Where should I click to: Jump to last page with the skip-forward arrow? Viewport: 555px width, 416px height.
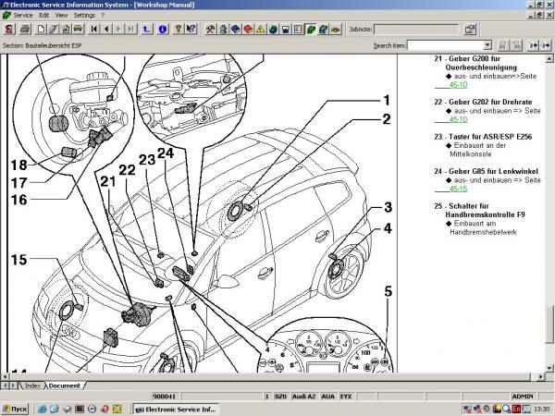click(131, 29)
